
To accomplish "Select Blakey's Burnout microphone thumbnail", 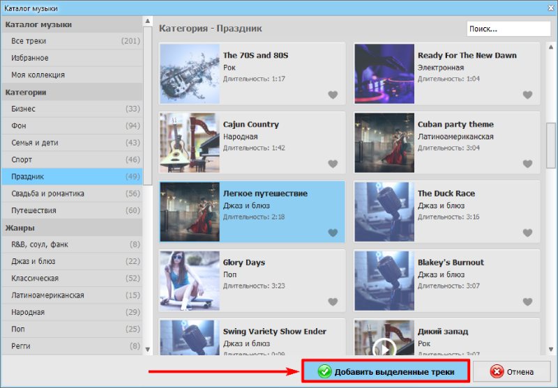I will tap(384, 280).
